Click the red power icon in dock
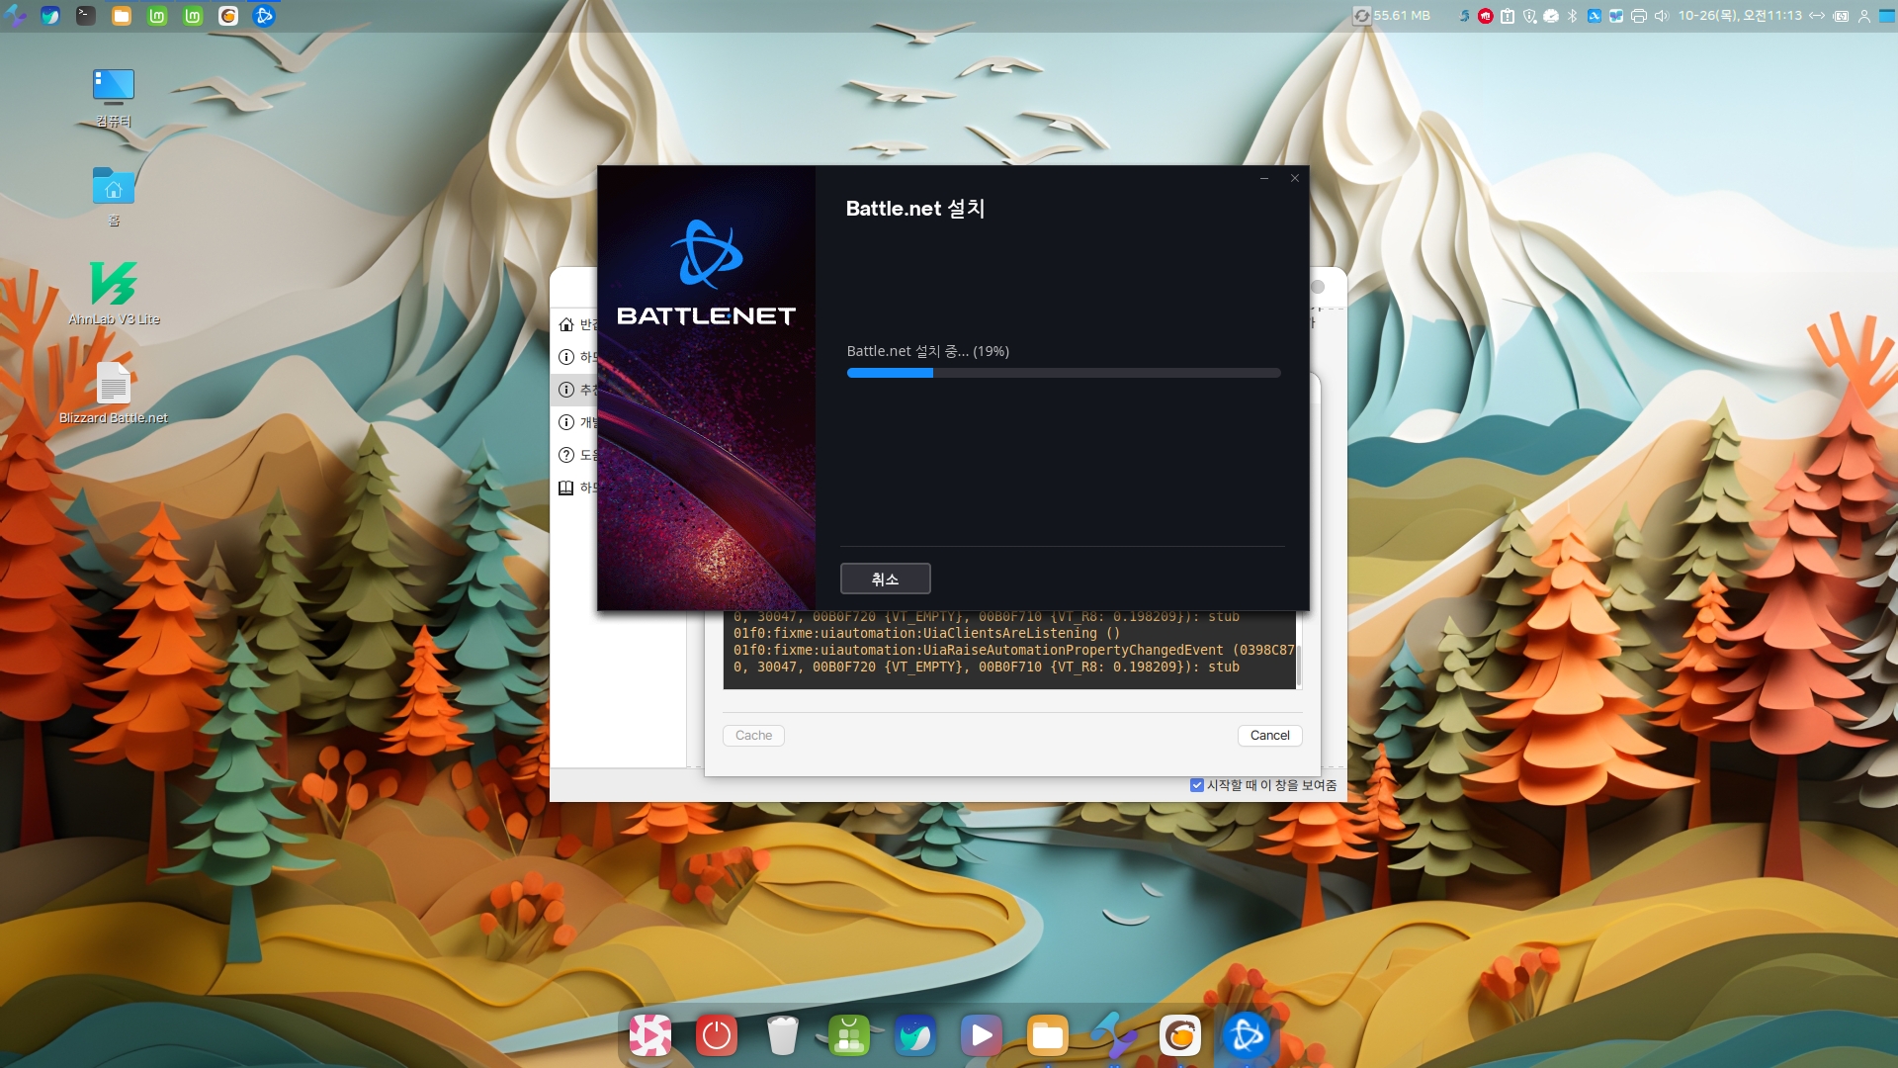 pyautogui.click(x=716, y=1035)
